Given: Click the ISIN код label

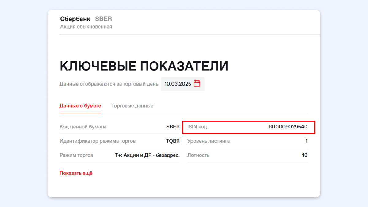Looking at the screenshot, I should 197,127.
